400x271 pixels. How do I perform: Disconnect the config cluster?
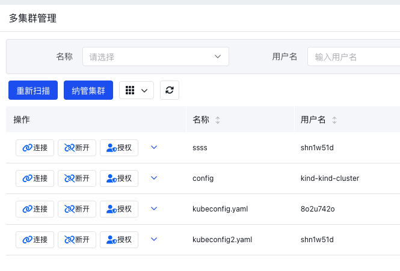[x=77, y=178]
